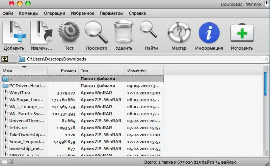Screen dimensions: 270x166
Task: Run the Тест (Test) gear icon
Action: (x=69, y=33)
